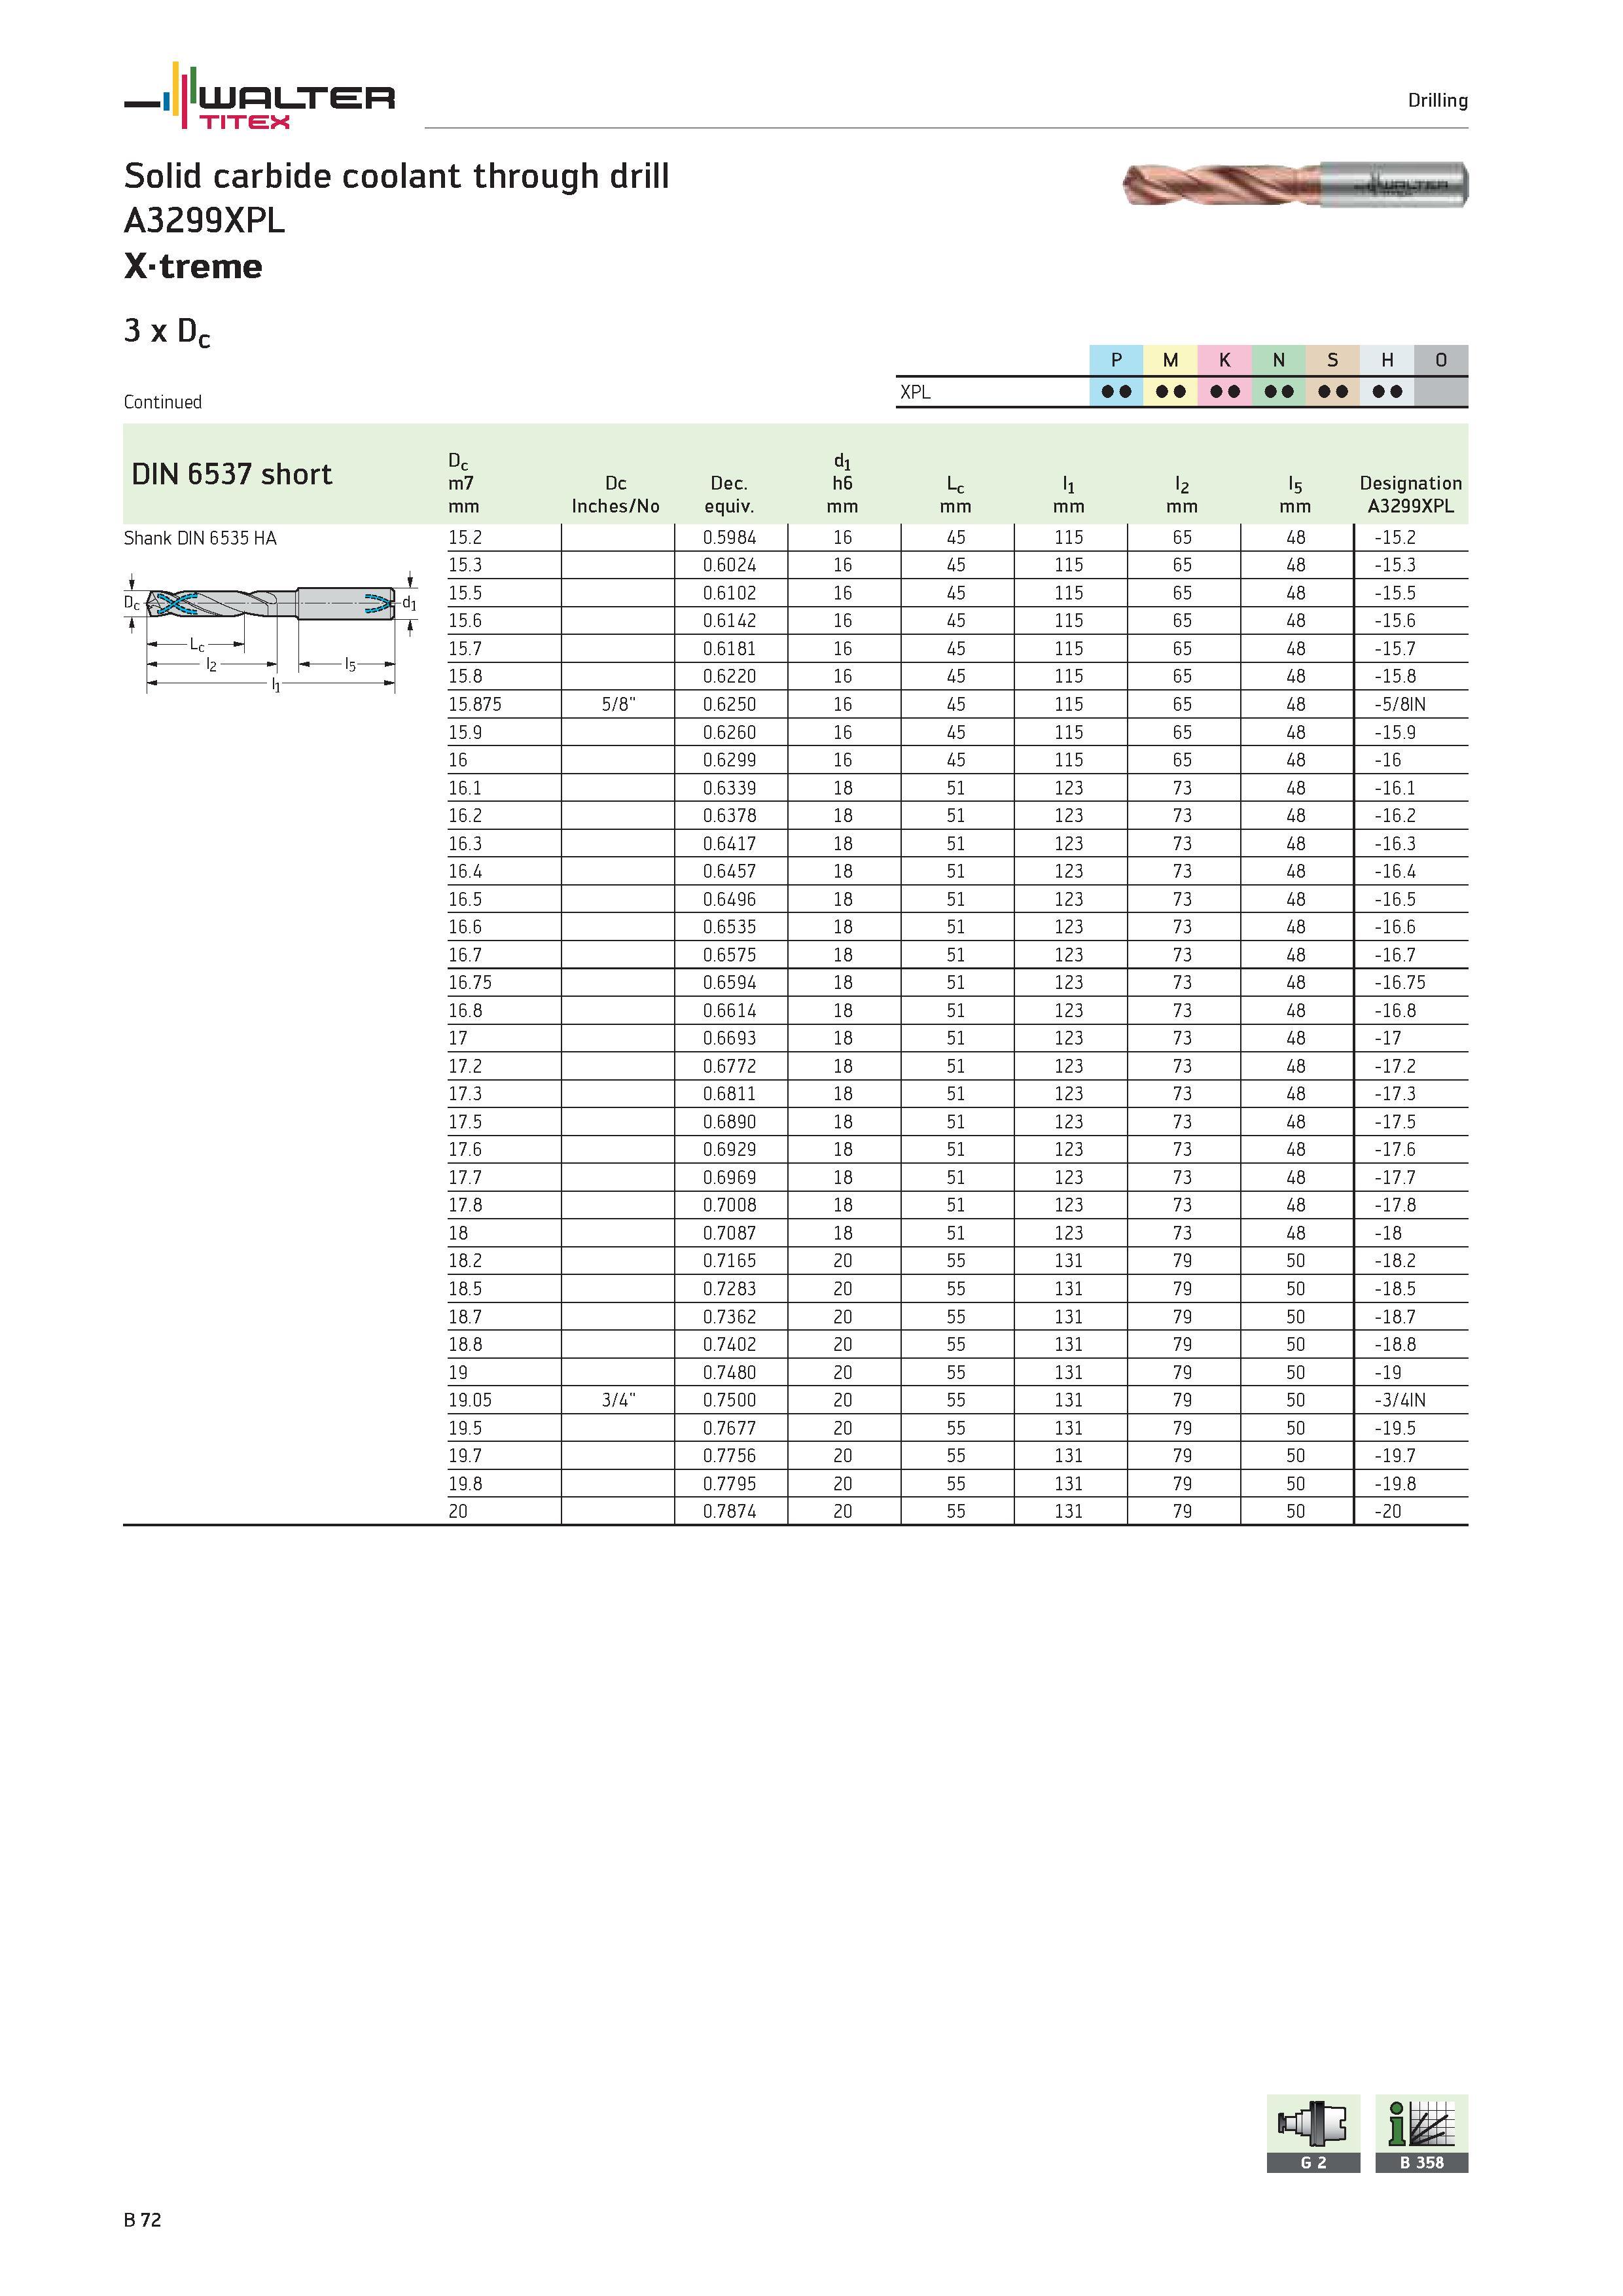
Task: Click decimal equivalent 0.6299
Action: pos(729,760)
